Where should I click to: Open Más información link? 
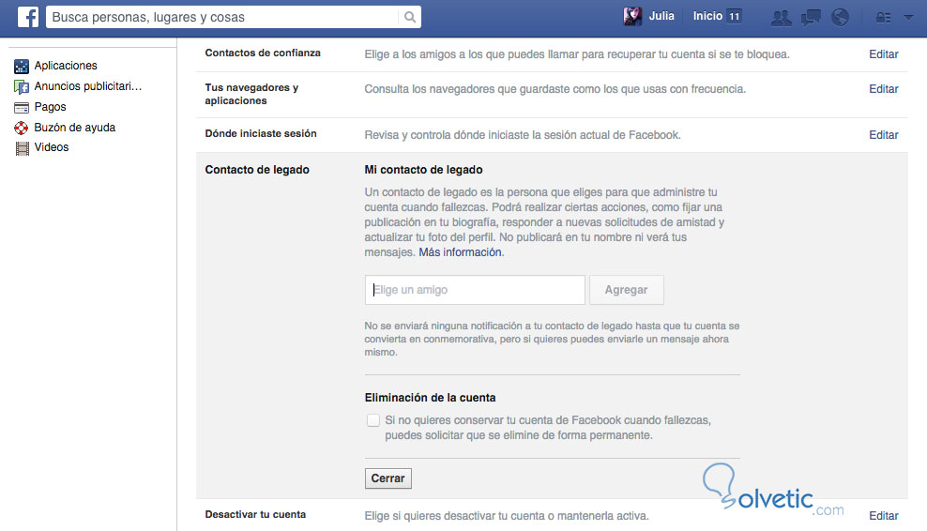click(460, 252)
